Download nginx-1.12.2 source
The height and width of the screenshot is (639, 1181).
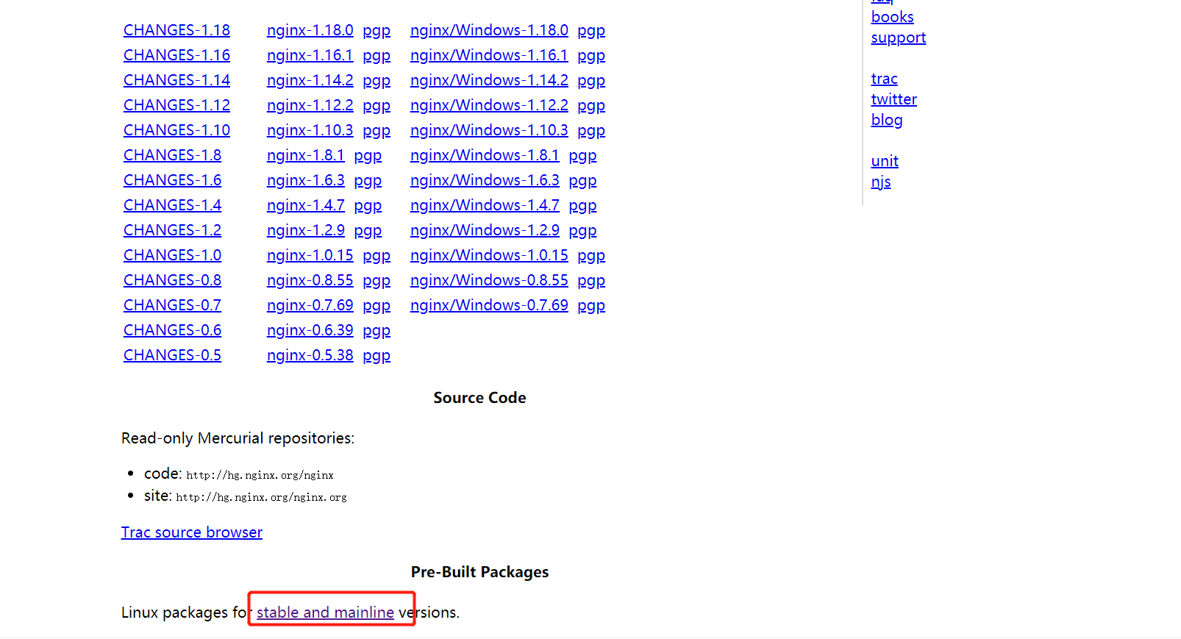pos(310,105)
